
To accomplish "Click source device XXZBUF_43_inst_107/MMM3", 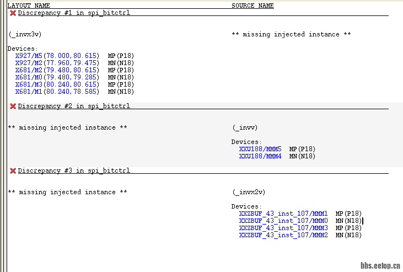I will [283, 228].
